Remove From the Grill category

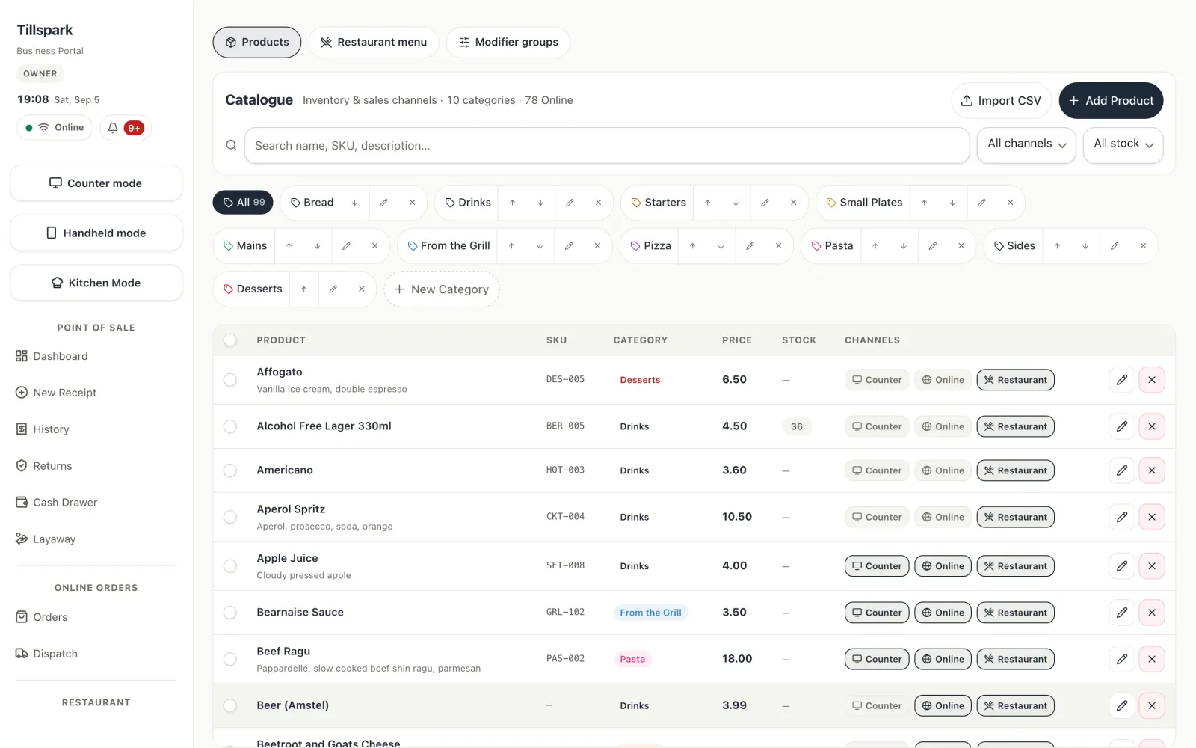(x=597, y=246)
